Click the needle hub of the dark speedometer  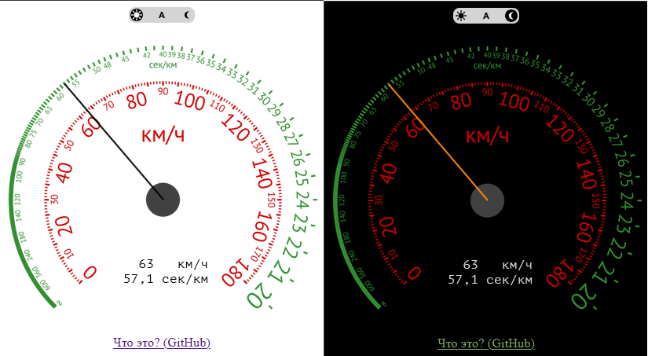pyautogui.click(x=488, y=200)
